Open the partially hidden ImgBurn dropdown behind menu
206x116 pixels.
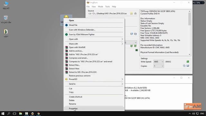click(x=136, y=43)
